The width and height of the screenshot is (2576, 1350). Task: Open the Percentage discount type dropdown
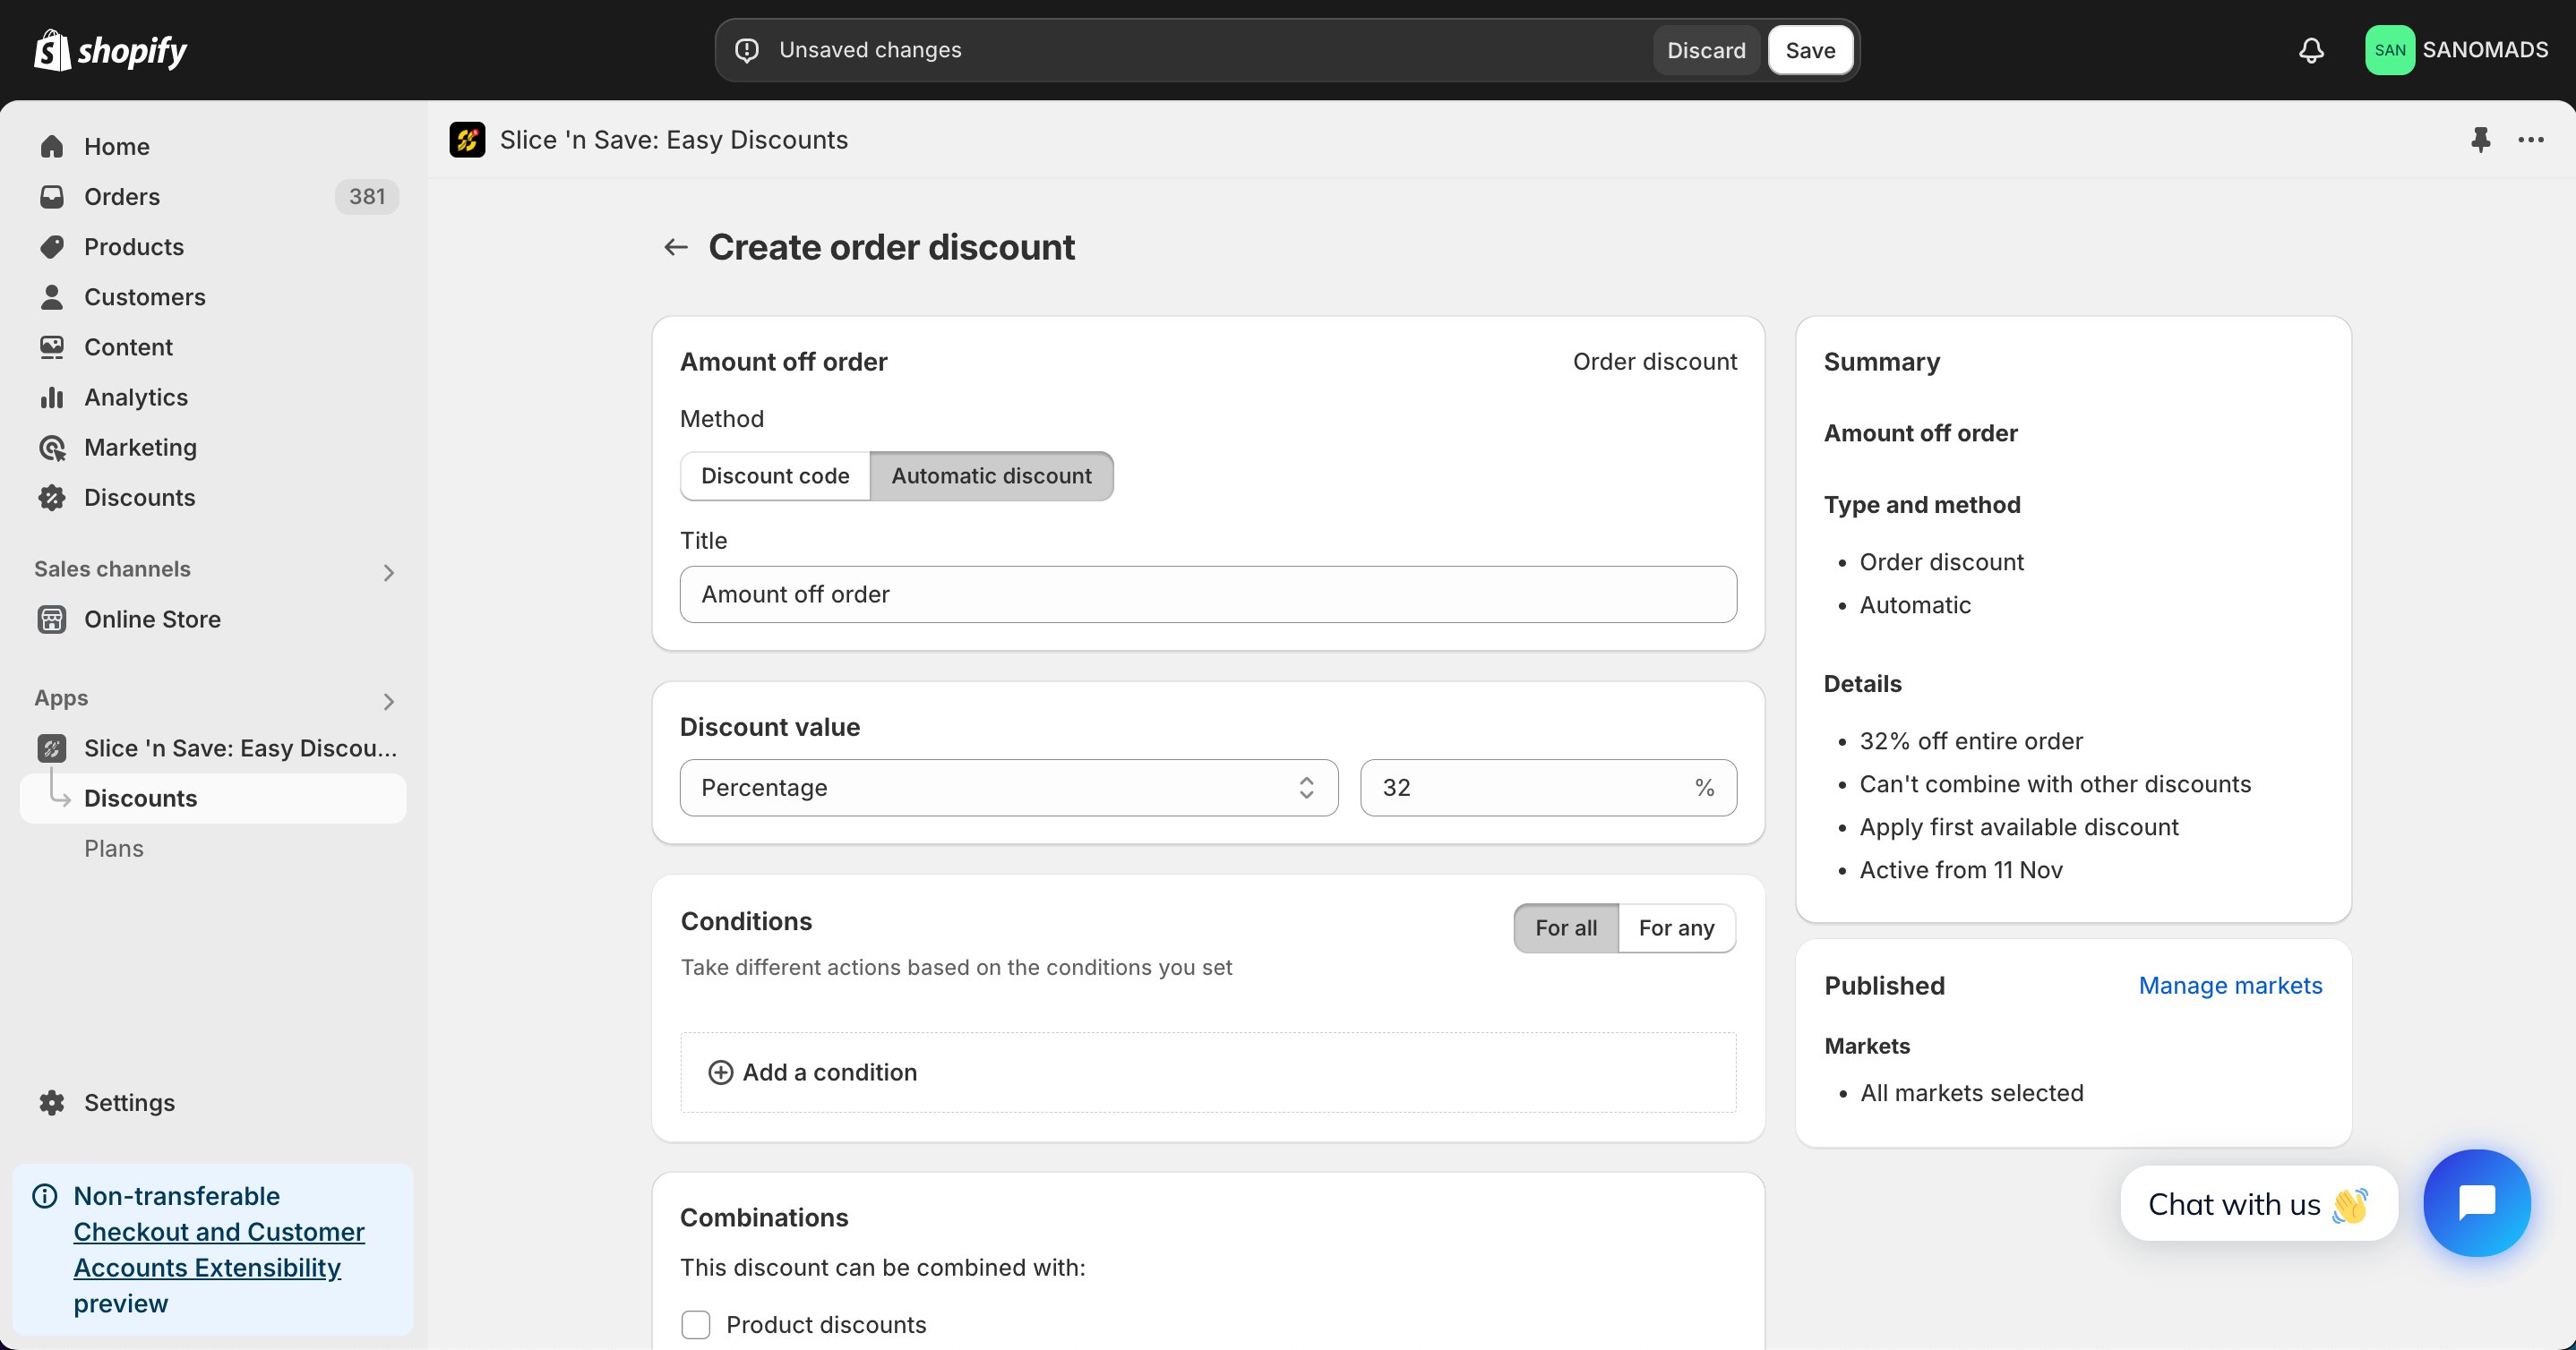pyautogui.click(x=1008, y=788)
